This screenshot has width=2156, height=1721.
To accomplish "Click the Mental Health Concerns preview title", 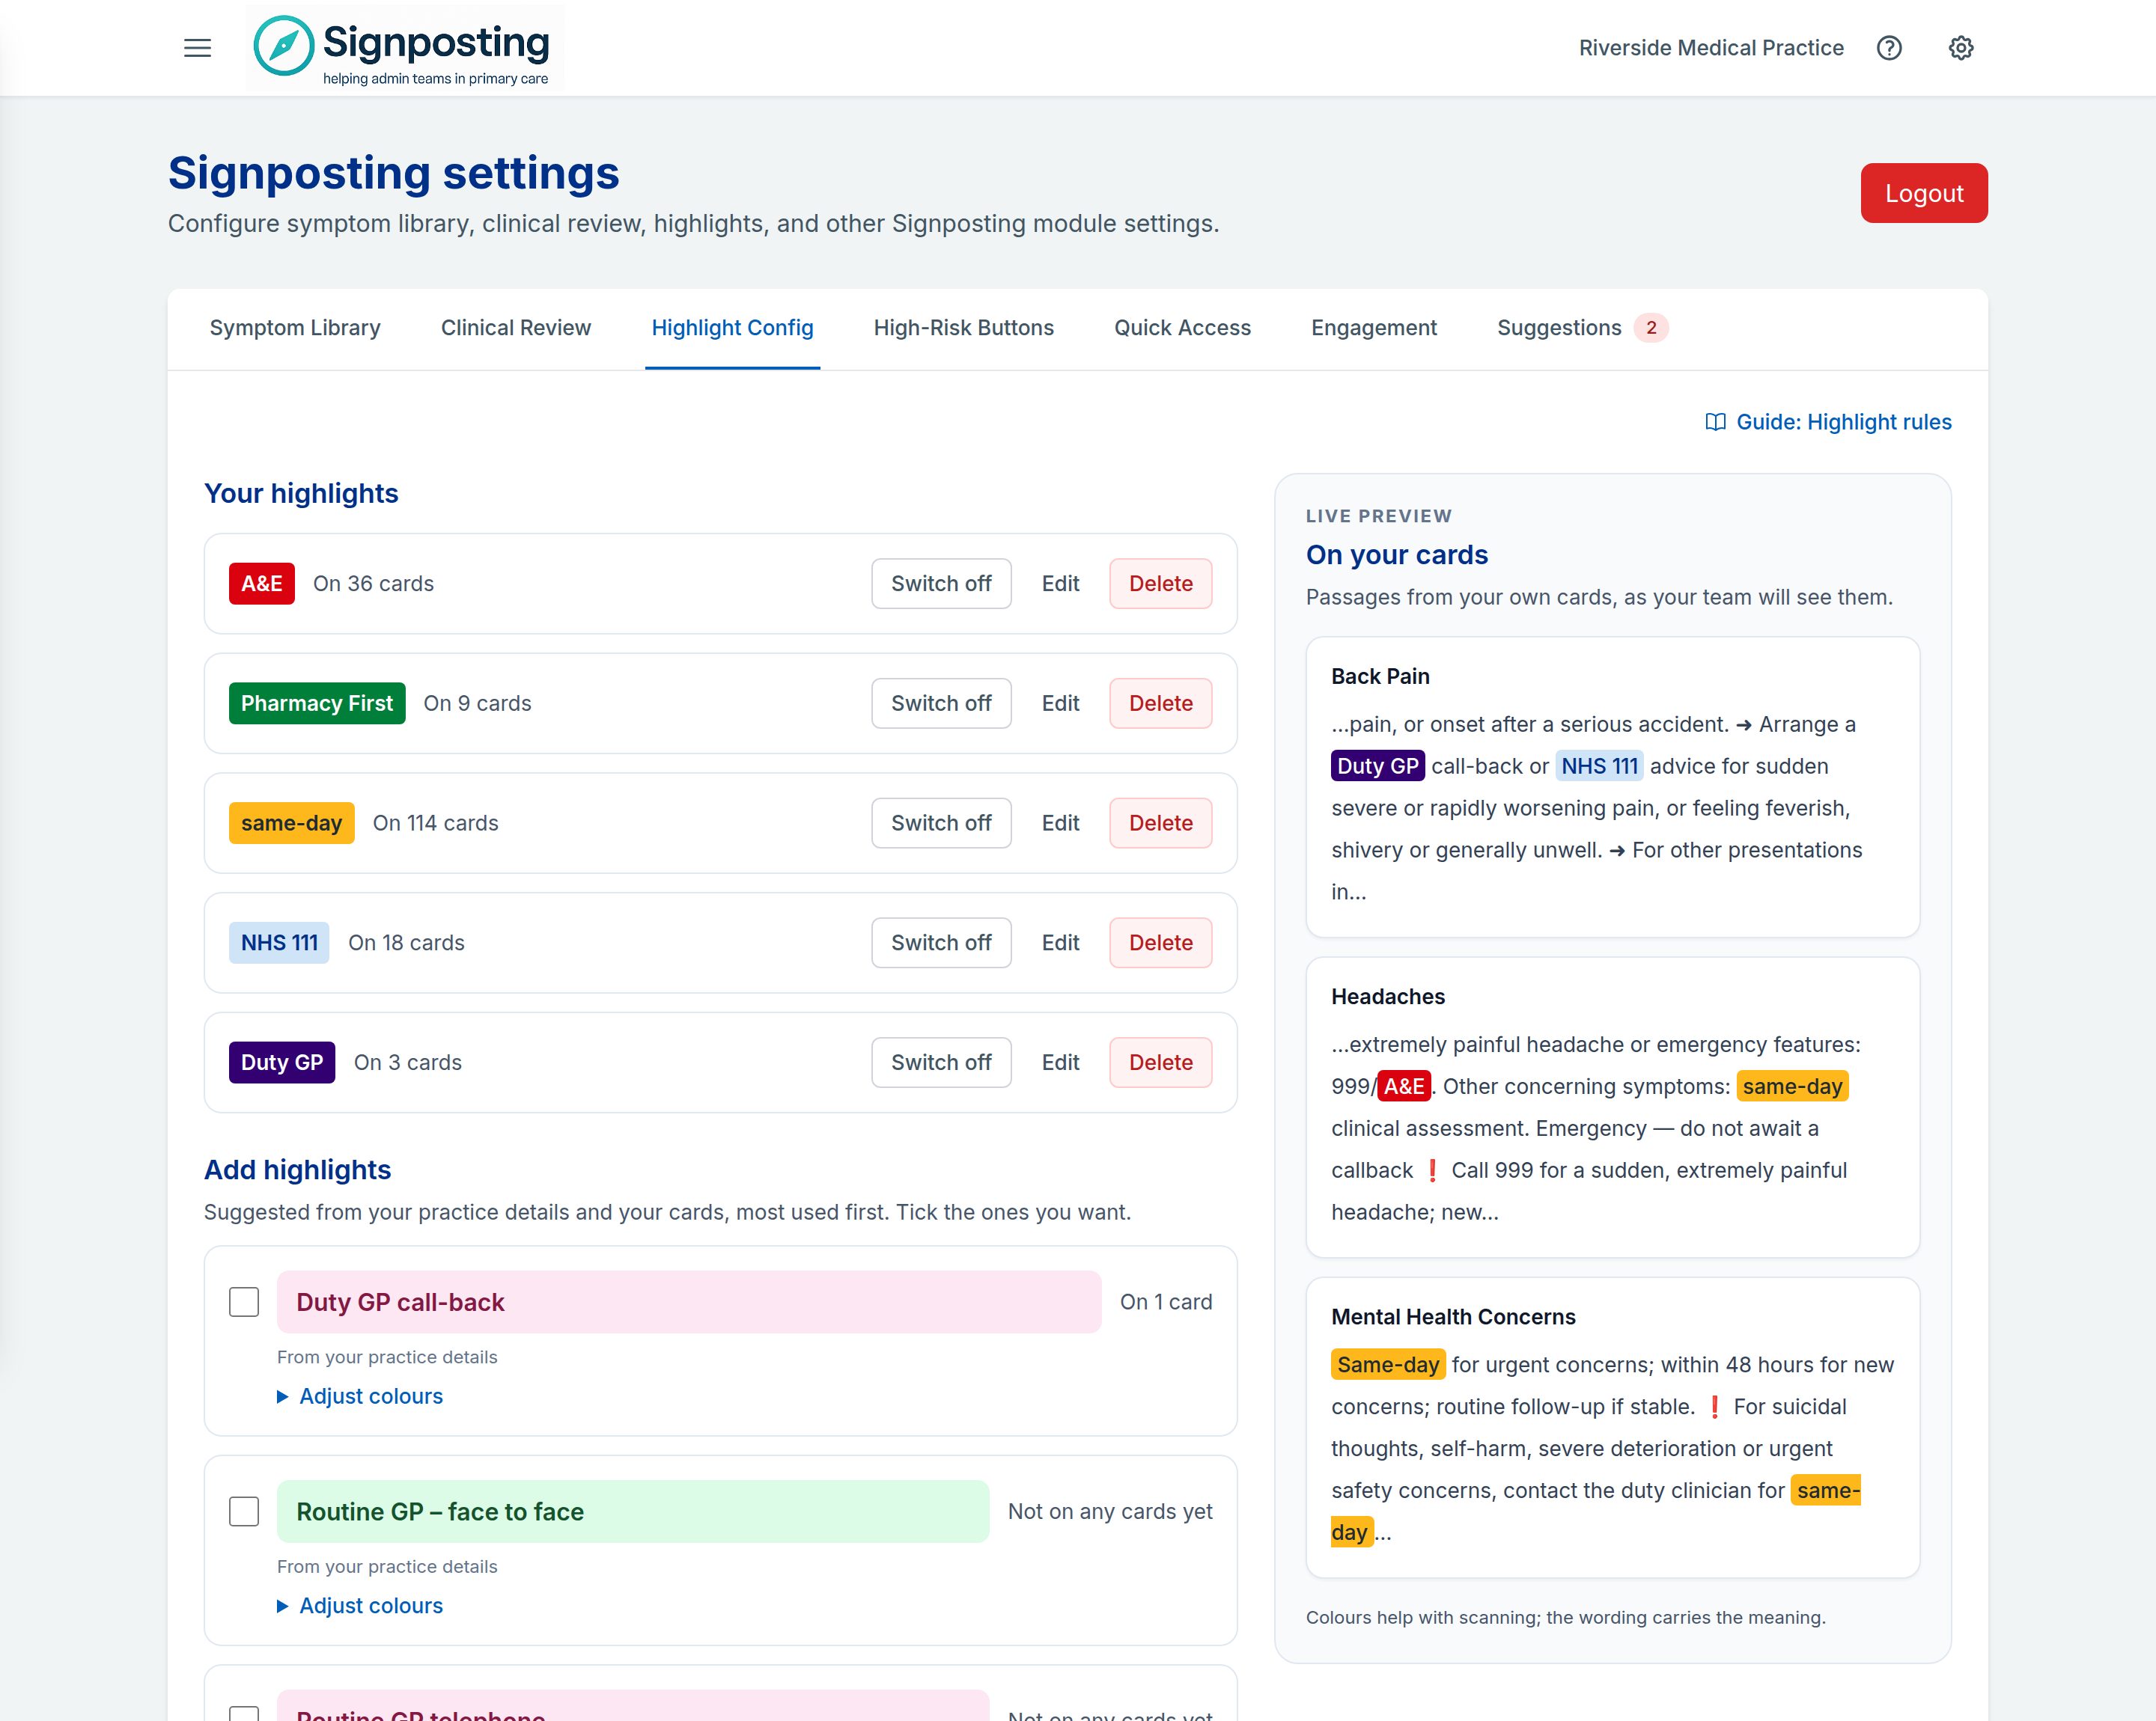I will coord(1453,1317).
